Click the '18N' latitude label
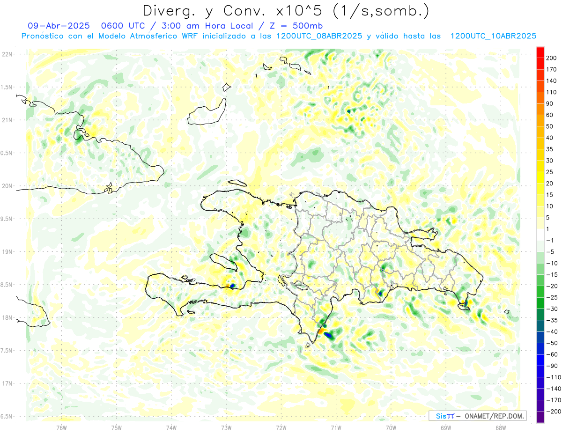The width and height of the screenshot is (562, 434). click(x=7, y=317)
